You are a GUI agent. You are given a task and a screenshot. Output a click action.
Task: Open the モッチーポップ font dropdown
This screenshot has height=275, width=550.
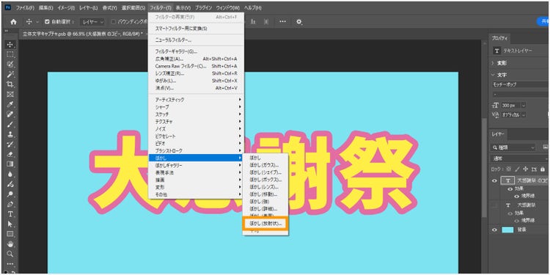pyautogui.click(x=521, y=84)
